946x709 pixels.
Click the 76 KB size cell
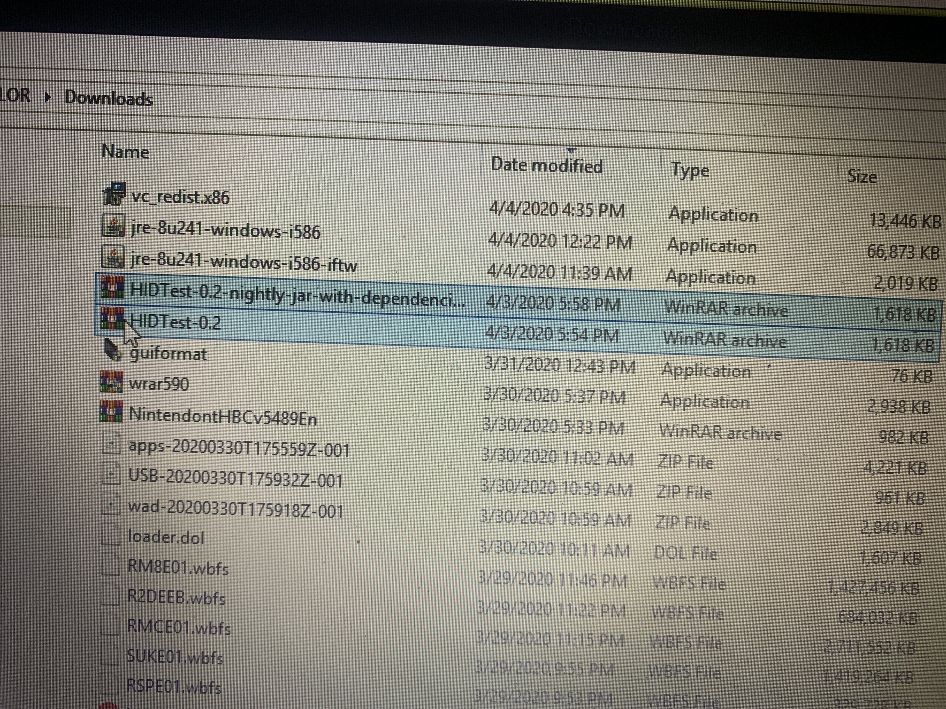(x=911, y=376)
